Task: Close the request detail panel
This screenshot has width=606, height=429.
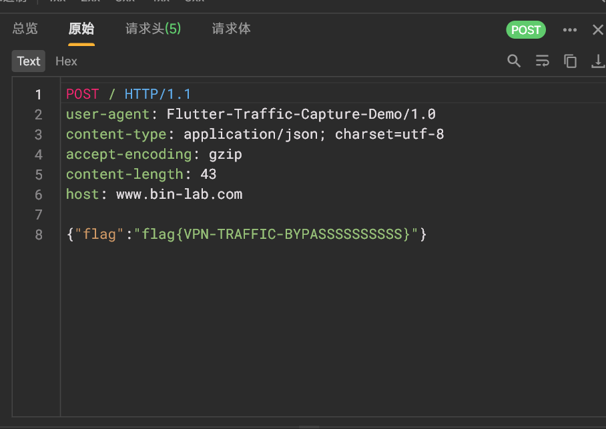Action: click(x=597, y=30)
